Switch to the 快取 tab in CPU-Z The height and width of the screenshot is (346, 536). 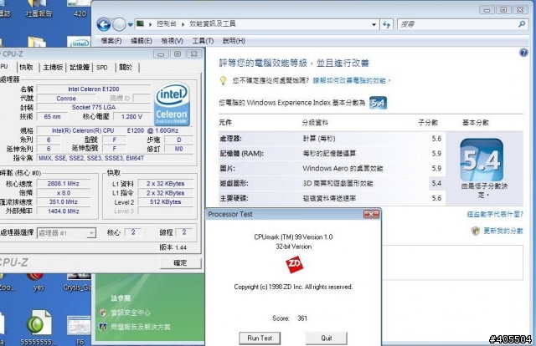point(26,67)
